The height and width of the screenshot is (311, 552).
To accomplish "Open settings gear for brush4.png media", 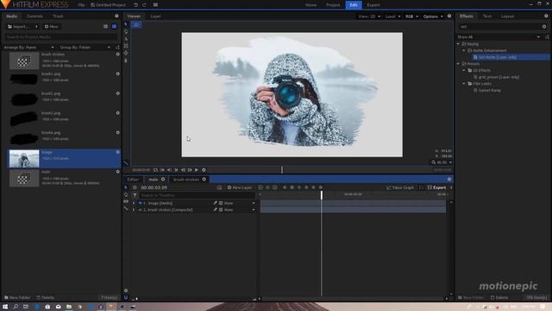I will coord(118,132).
